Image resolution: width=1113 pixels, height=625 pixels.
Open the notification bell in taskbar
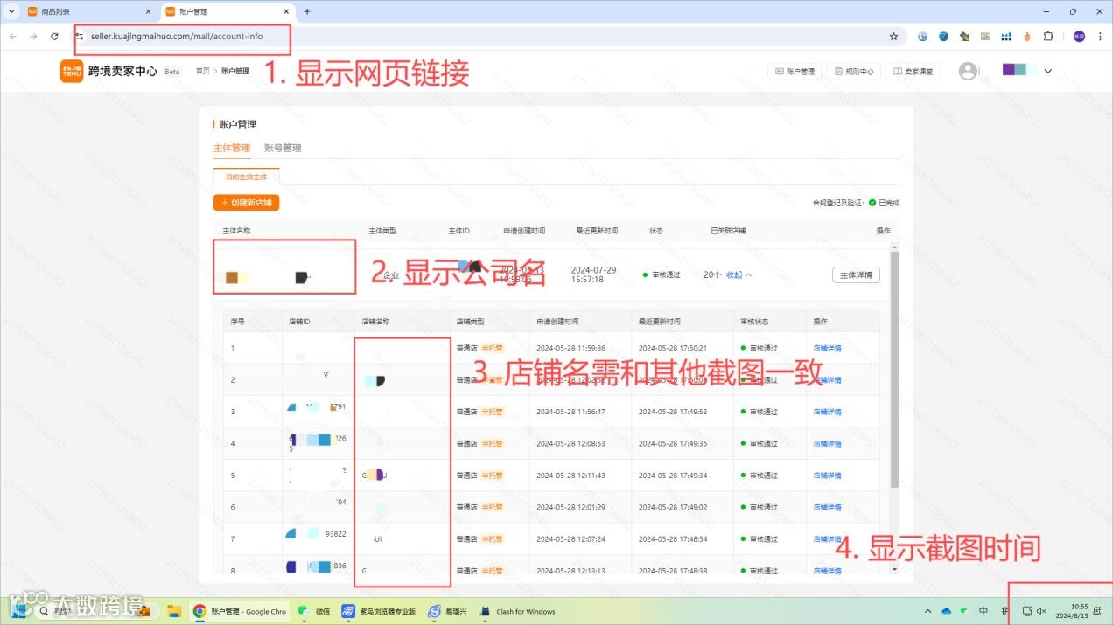(x=1097, y=611)
